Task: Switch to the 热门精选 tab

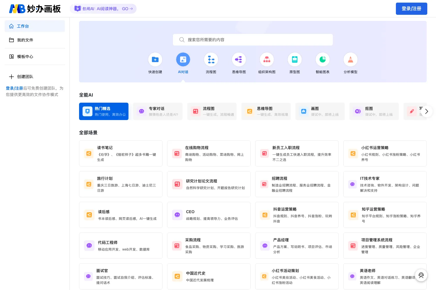Action: (x=104, y=111)
